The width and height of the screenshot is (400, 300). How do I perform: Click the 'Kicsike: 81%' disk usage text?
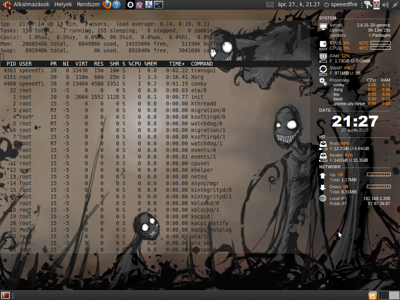click(x=341, y=155)
